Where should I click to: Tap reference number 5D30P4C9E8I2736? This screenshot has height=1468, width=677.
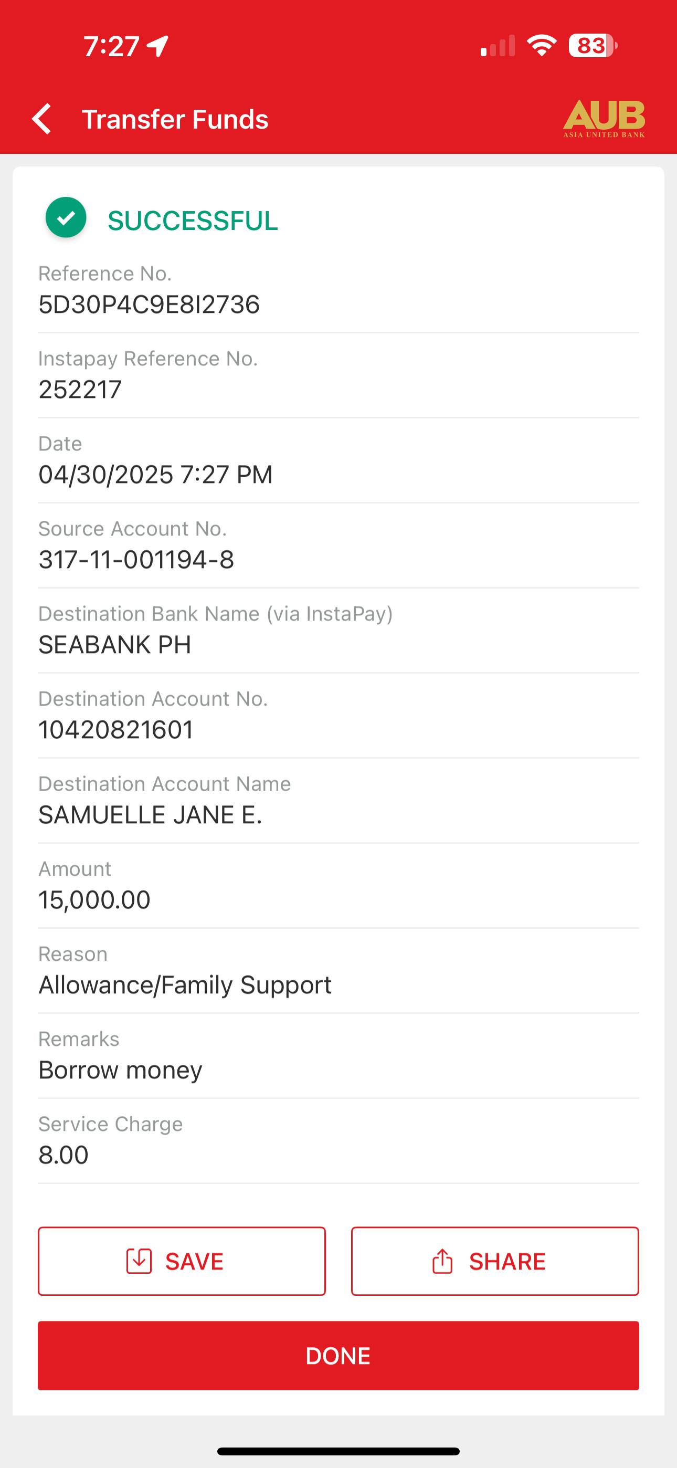click(149, 305)
